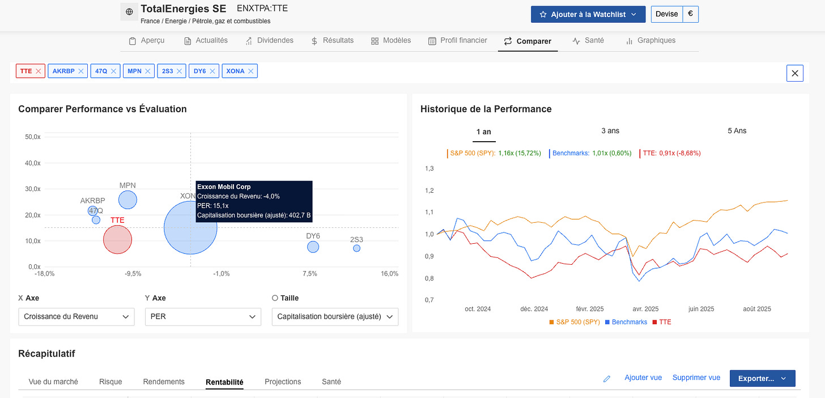
Task: Open the Vue du marché summary tab
Action: click(x=53, y=382)
